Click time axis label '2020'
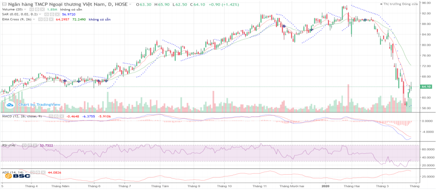 [x=325, y=186]
